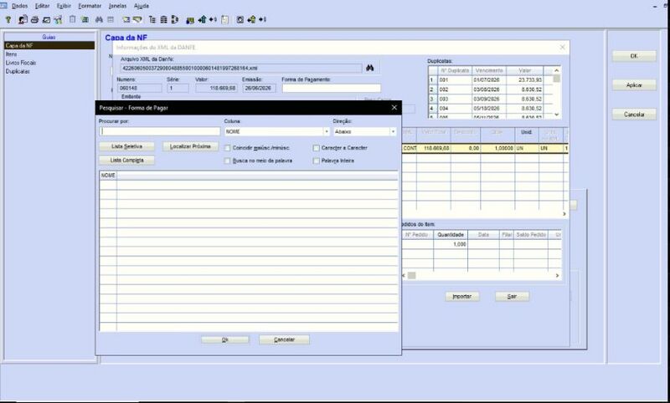Click the Quantidade cell showing 1,000
The width and height of the screenshot is (670, 403).
click(x=451, y=244)
